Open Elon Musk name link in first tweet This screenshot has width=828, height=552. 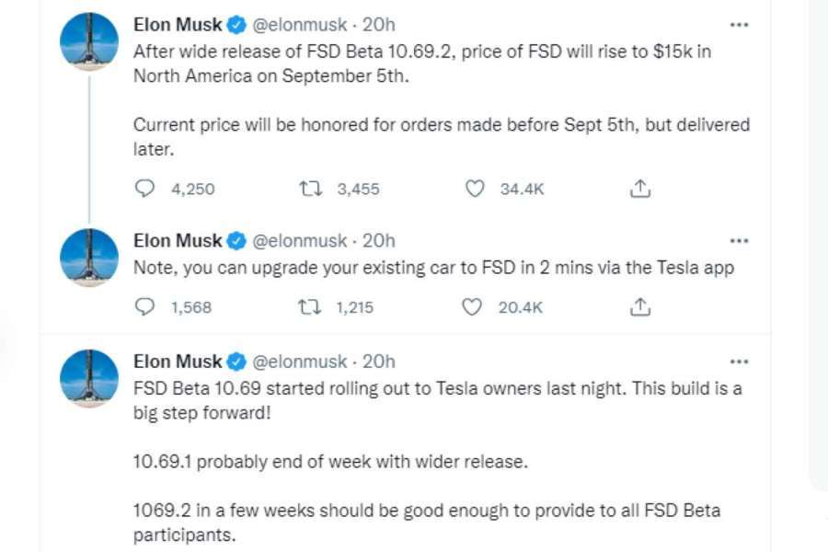pyautogui.click(x=178, y=24)
